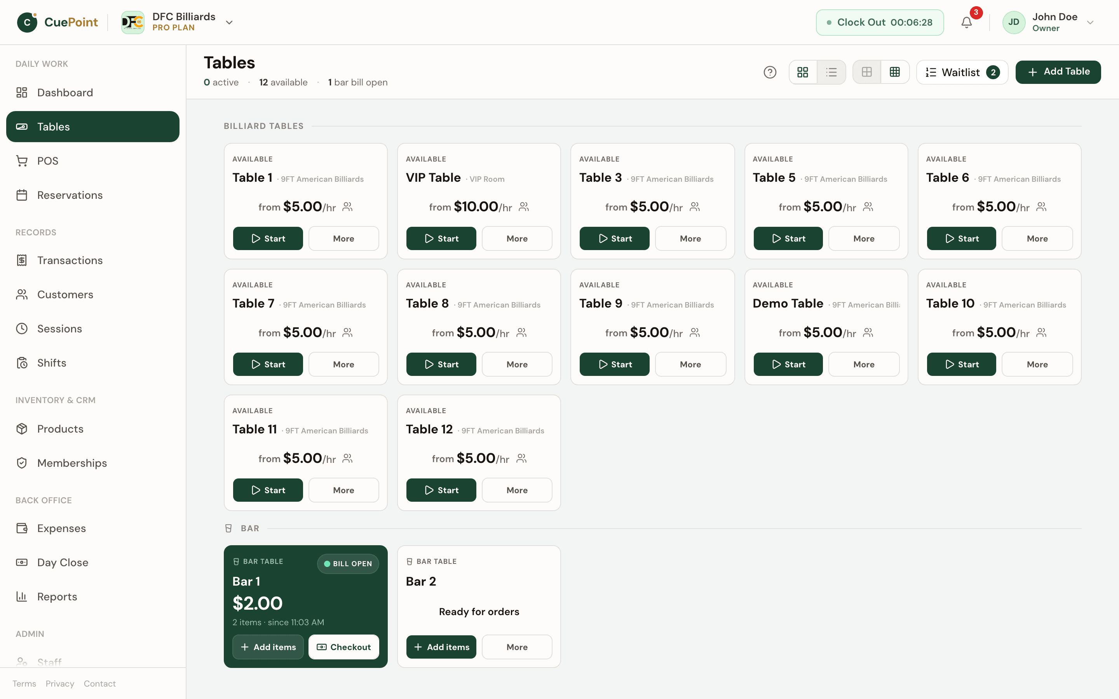Open the notifications bell
This screenshot has height=699, width=1119.
[966, 22]
